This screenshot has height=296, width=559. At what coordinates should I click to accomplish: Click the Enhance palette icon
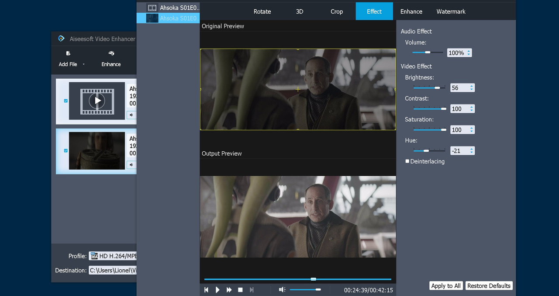111,53
